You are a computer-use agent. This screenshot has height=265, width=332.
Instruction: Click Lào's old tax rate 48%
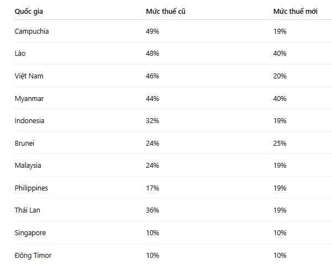pos(152,54)
